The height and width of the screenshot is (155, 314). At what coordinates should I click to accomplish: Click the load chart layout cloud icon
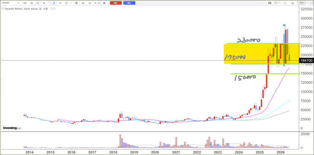(x=285, y=3)
